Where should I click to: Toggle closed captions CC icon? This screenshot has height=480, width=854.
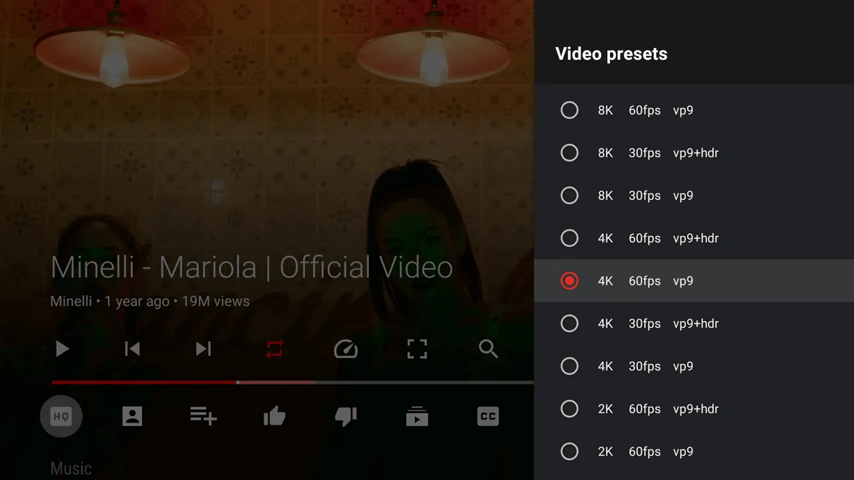[x=488, y=417]
